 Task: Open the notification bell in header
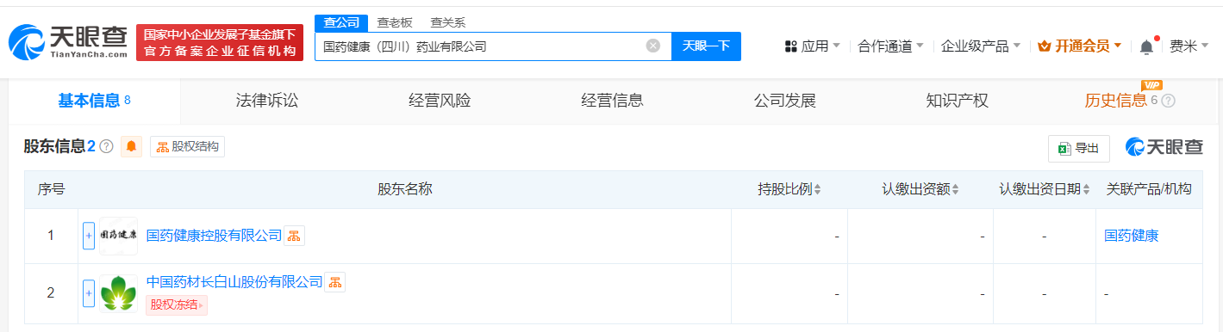pos(1146,46)
